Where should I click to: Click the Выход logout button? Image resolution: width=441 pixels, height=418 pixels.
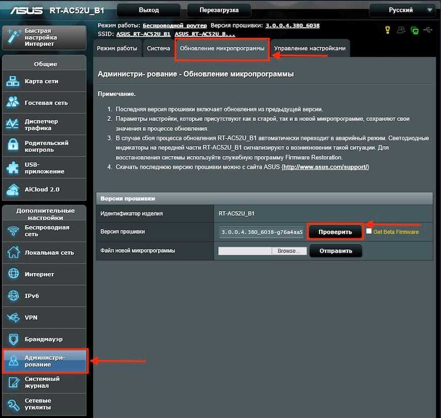[x=149, y=10]
